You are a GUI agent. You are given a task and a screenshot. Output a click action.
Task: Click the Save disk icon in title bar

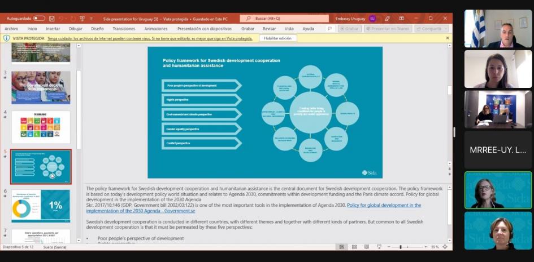coord(52,19)
